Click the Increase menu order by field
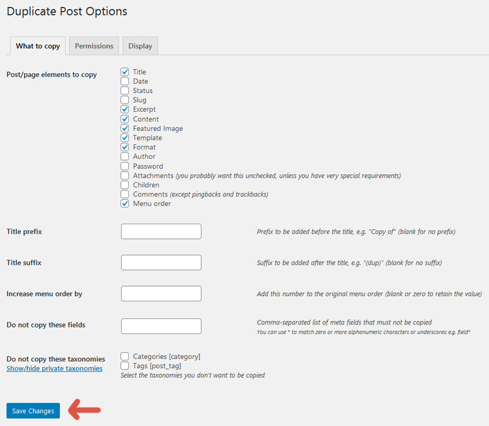The width and height of the screenshot is (489, 426). pyautogui.click(x=161, y=293)
